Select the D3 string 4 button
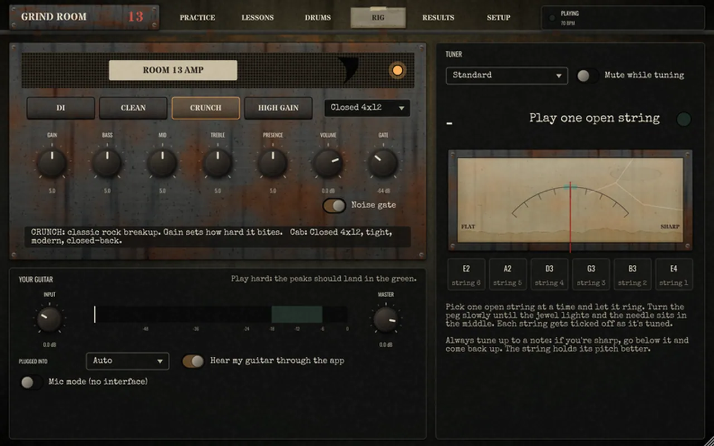This screenshot has width=714, height=446. [549, 275]
